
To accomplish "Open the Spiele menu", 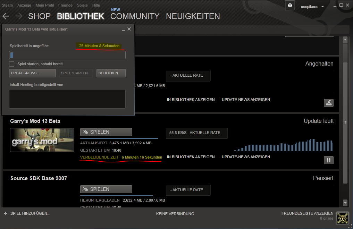I will (x=82, y=5).
